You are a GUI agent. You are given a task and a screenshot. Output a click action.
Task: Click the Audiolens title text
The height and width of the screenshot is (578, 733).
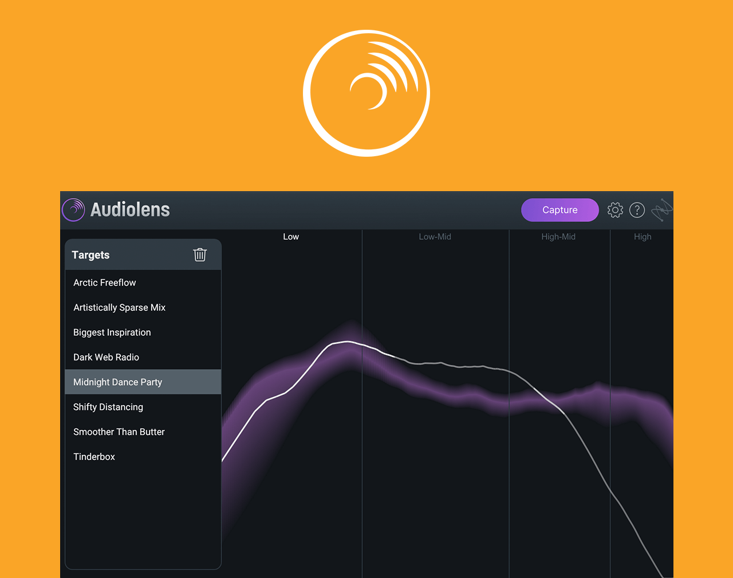tap(130, 209)
